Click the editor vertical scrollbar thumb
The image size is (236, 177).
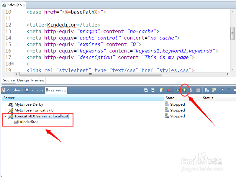pos(233,33)
